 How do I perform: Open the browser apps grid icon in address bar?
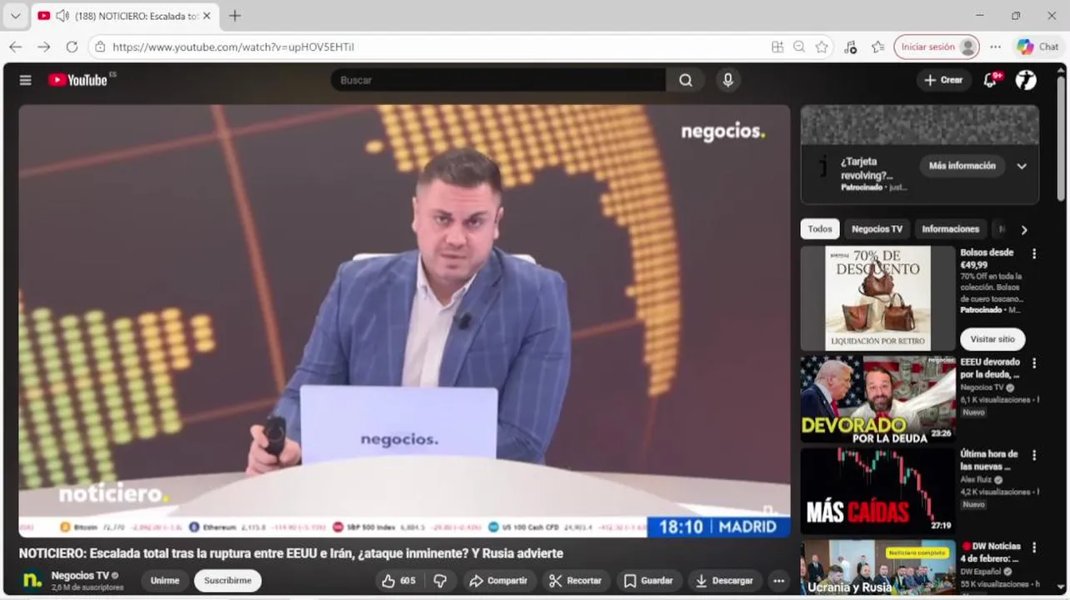(x=777, y=47)
